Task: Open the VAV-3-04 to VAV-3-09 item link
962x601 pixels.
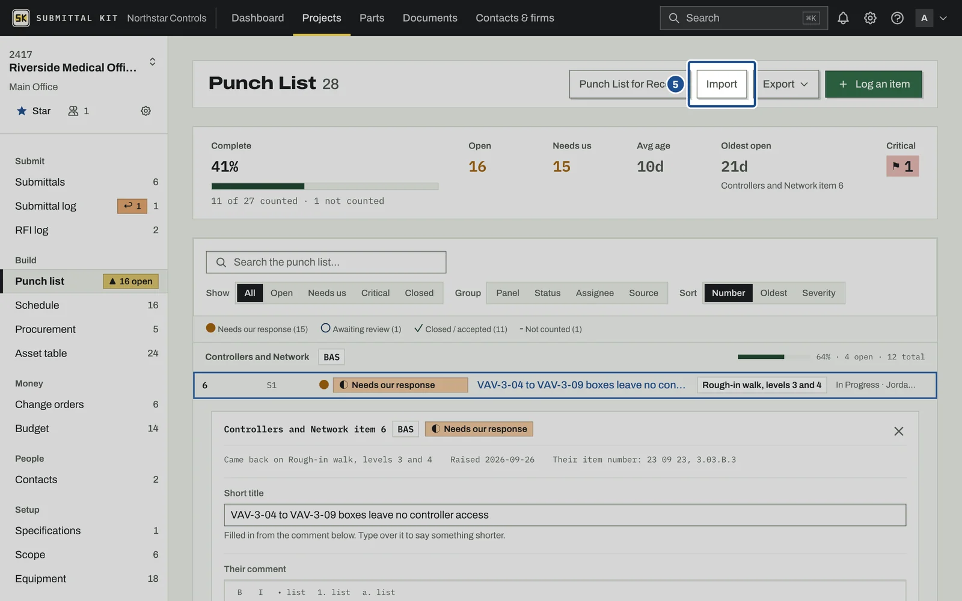Action: [581, 385]
